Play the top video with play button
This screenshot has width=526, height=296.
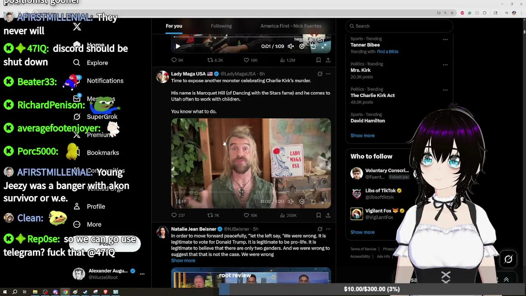pyautogui.click(x=178, y=46)
